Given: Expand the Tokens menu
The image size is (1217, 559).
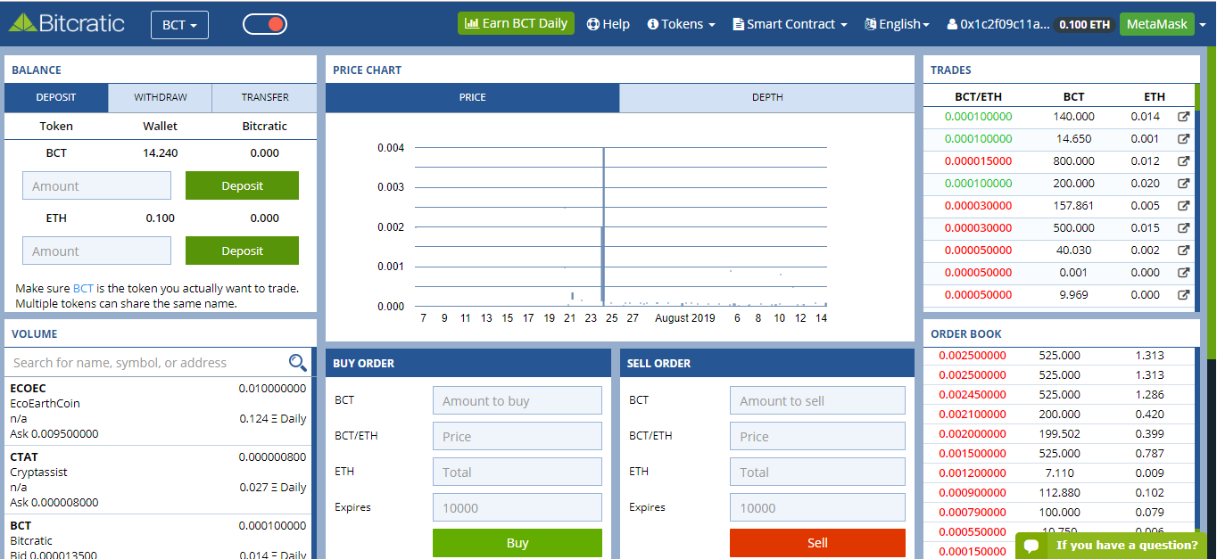Looking at the screenshot, I should point(682,24).
